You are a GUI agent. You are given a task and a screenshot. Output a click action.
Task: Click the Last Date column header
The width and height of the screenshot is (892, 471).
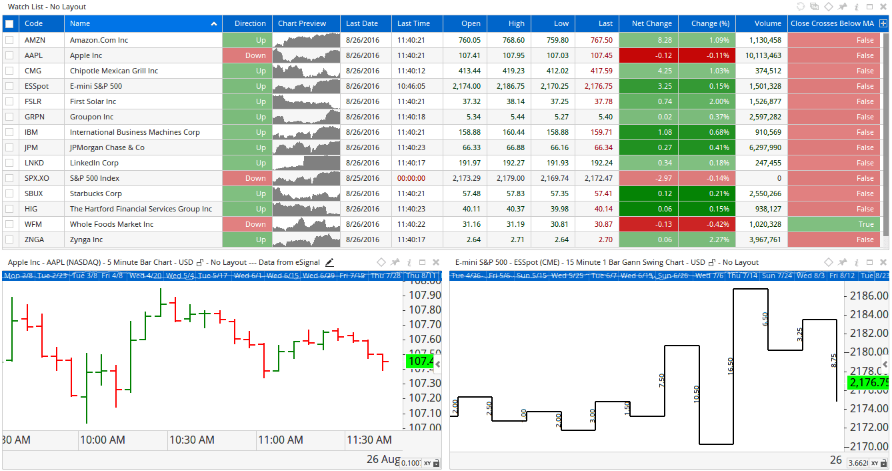point(366,23)
